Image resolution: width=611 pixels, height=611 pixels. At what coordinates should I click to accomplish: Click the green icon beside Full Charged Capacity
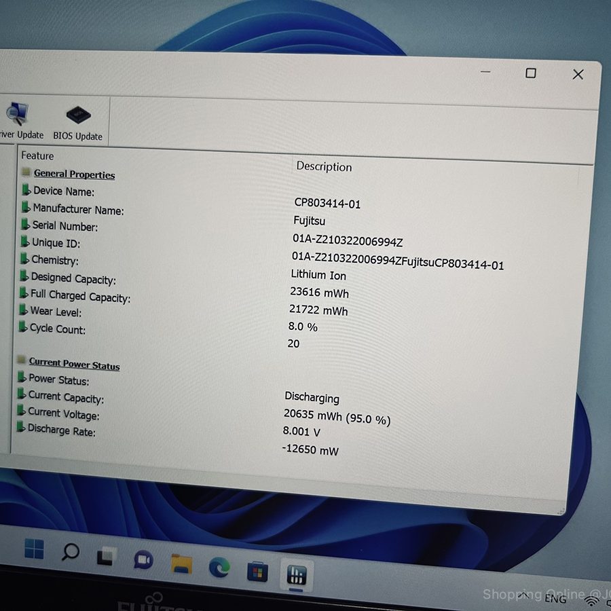(24, 292)
